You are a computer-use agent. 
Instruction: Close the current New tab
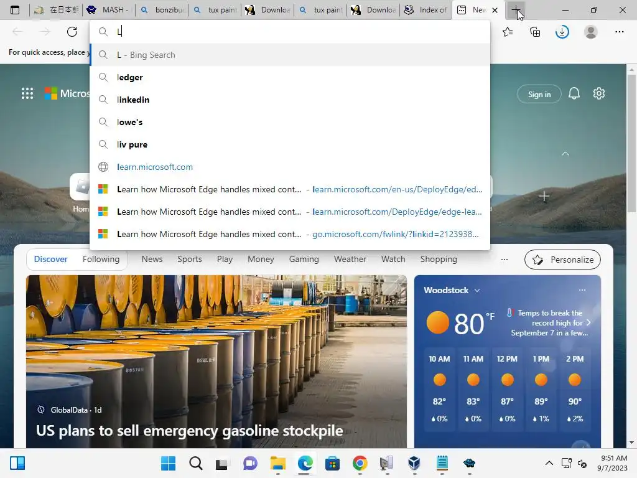[x=495, y=10]
